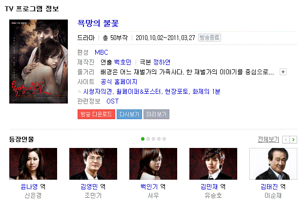
Task: Click the 방송 다운로드 button
Action: 96,114
